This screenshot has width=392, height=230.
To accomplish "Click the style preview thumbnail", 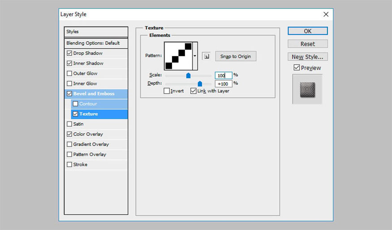I will [307, 89].
